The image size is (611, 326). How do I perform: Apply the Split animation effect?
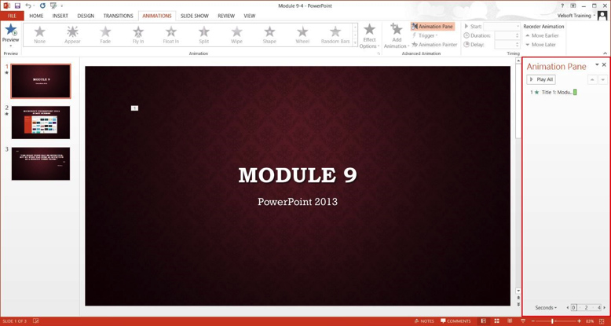[x=203, y=35]
